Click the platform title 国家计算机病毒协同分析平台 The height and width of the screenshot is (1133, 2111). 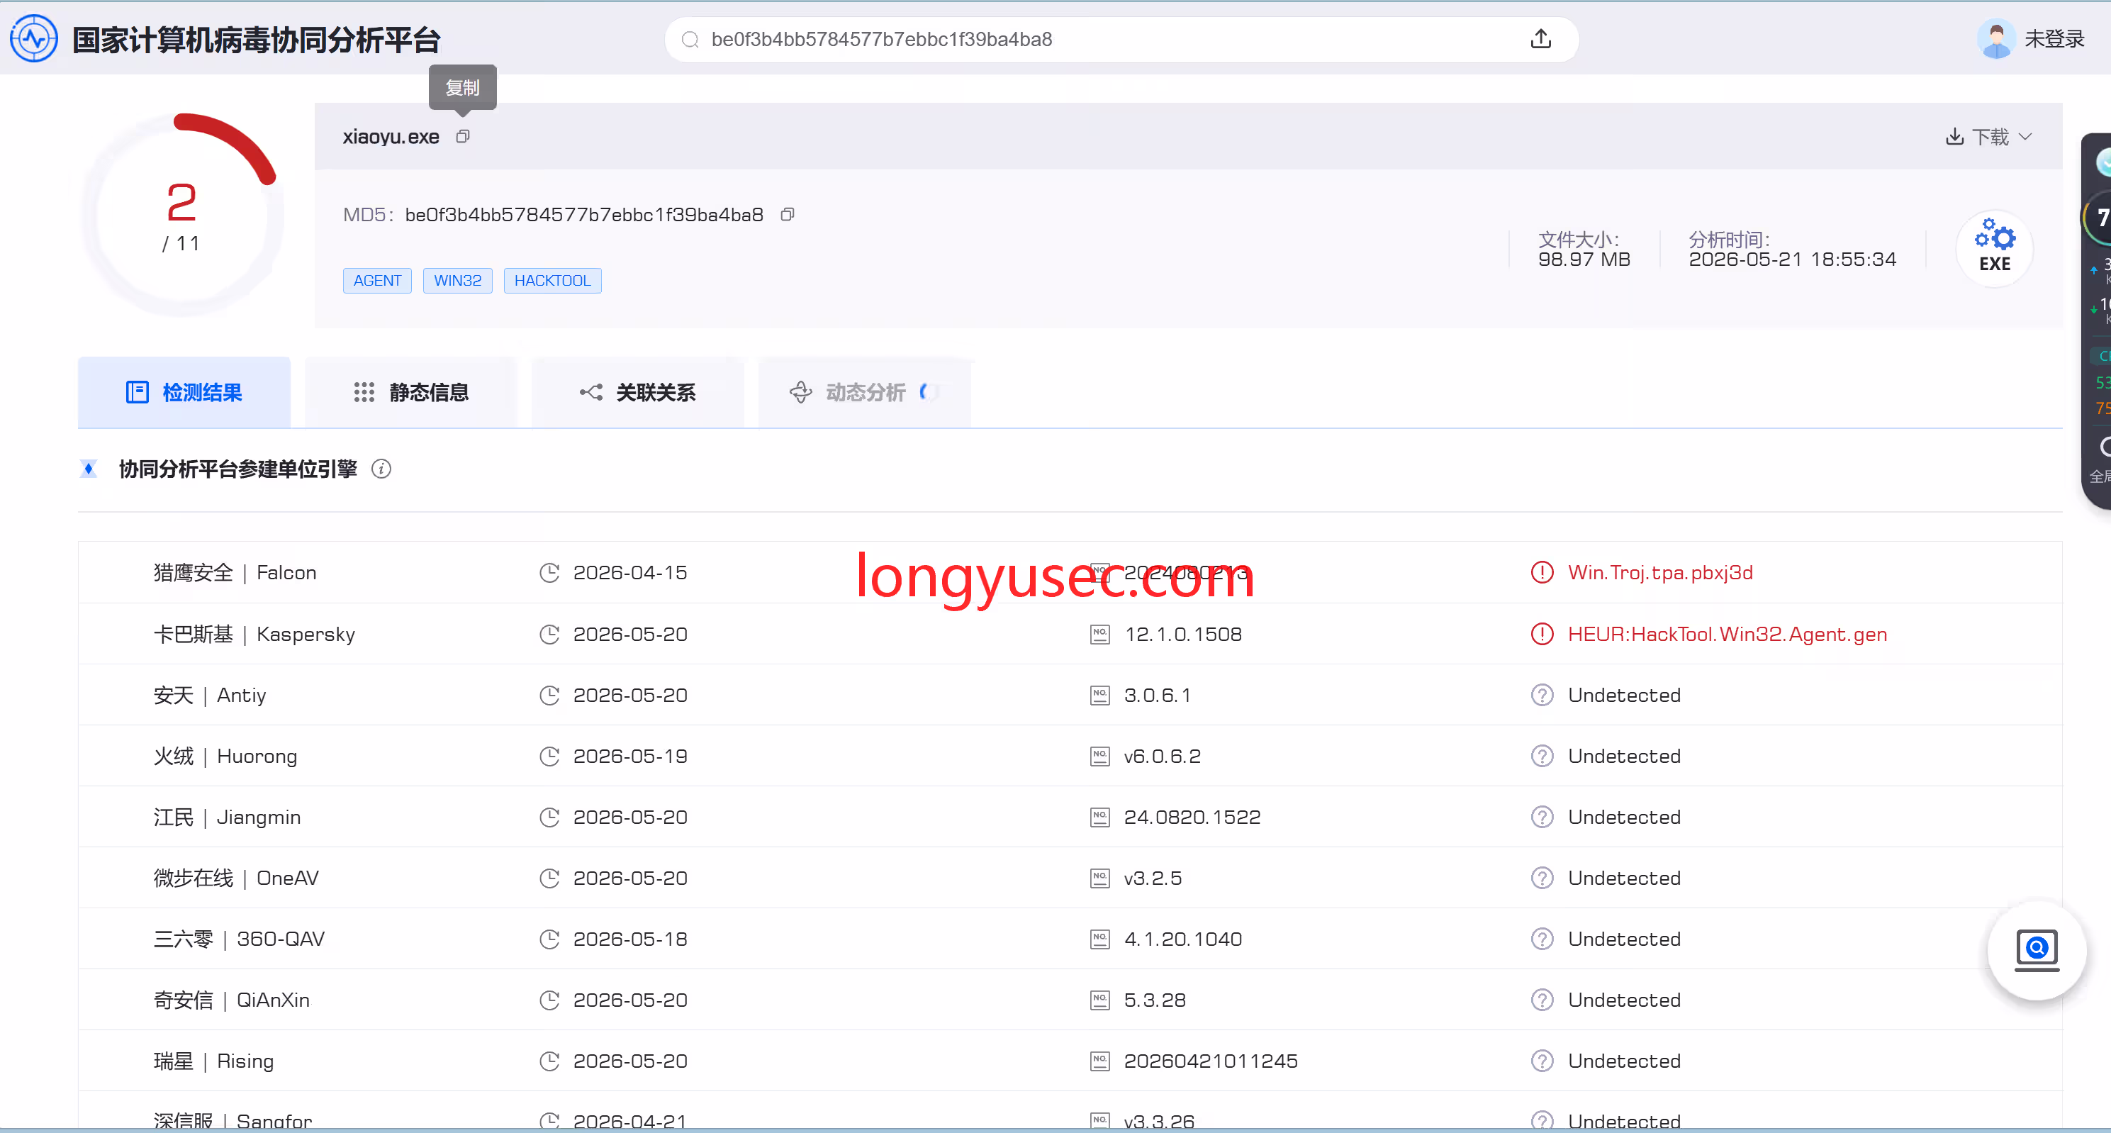coord(257,40)
